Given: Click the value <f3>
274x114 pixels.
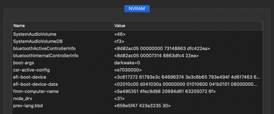Looking at the screenshot, I should tap(119, 41).
